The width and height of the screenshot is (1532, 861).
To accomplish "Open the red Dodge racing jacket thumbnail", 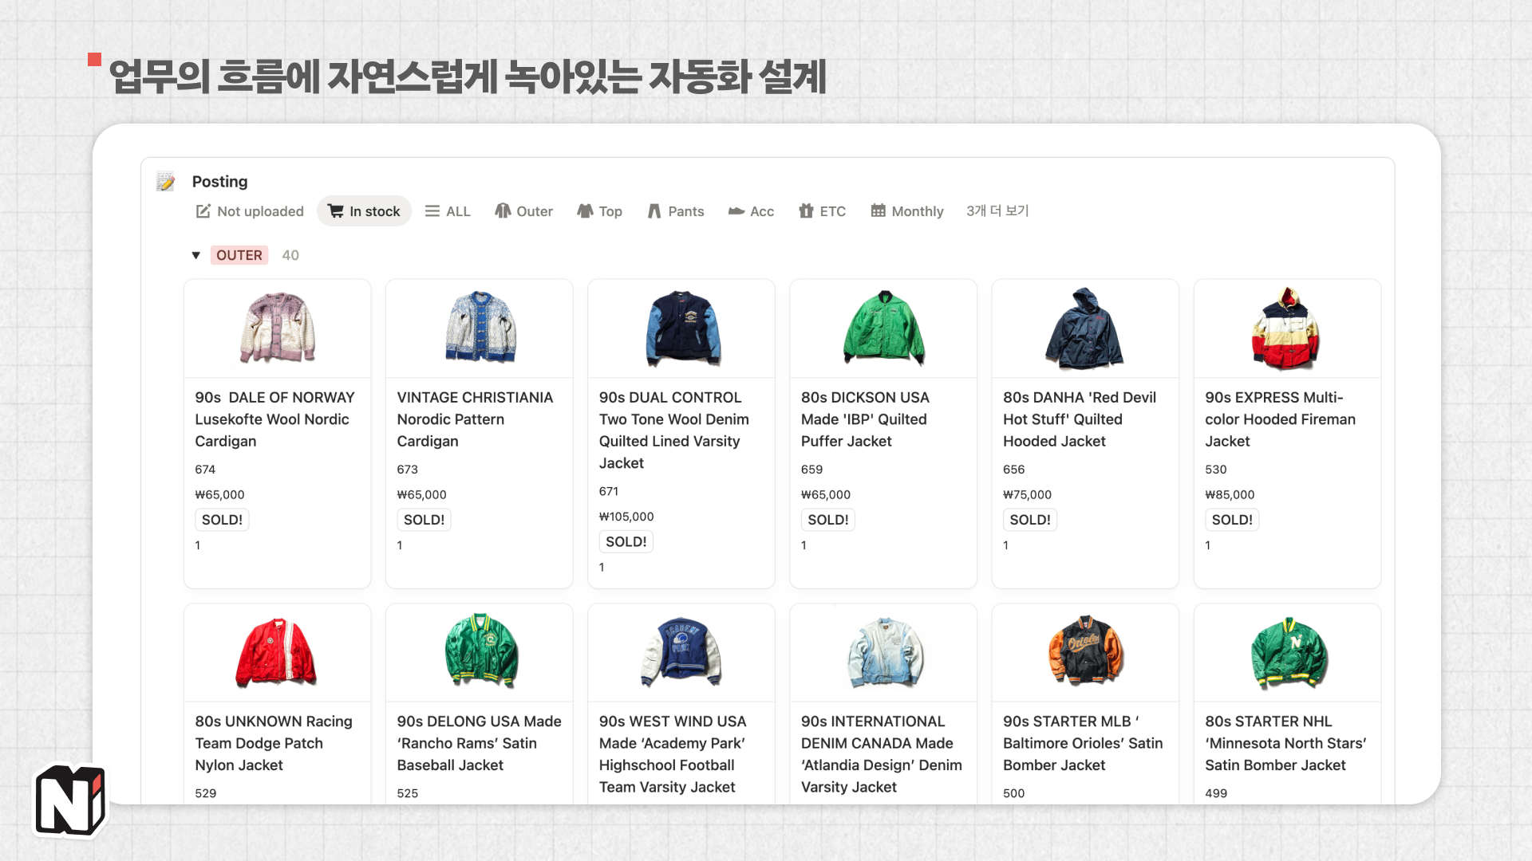I will [x=277, y=652].
